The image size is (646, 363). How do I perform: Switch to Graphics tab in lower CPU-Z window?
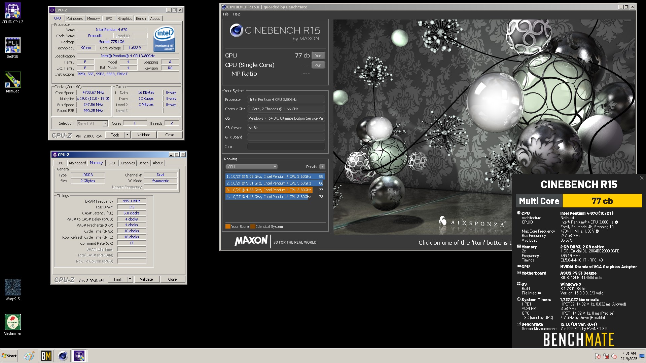coord(128,163)
